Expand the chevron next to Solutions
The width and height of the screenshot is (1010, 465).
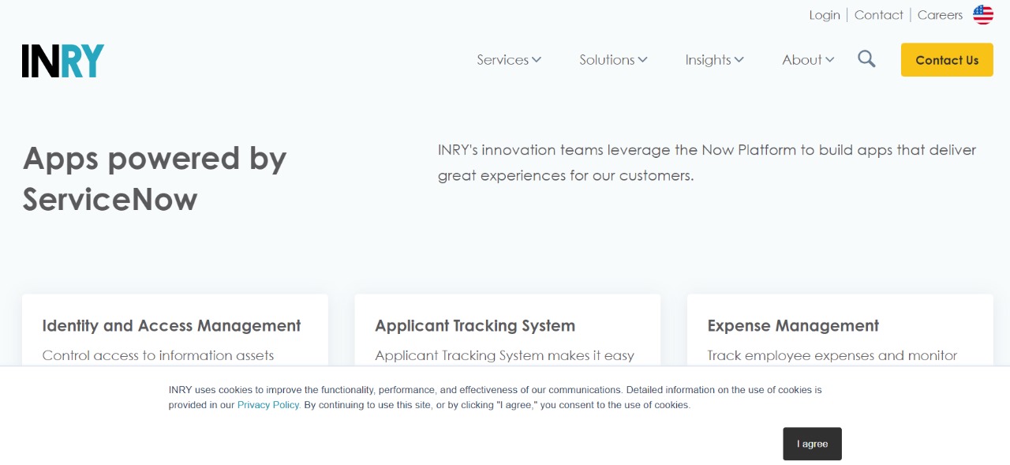click(x=643, y=60)
